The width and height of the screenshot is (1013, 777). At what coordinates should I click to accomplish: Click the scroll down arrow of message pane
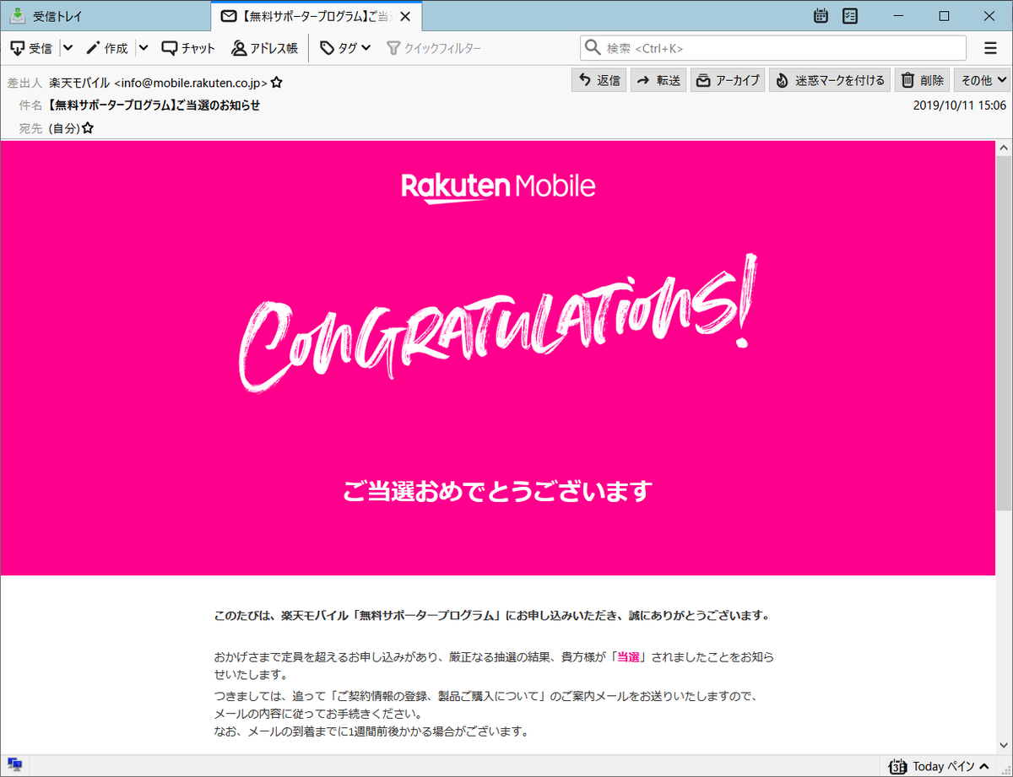(1004, 746)
